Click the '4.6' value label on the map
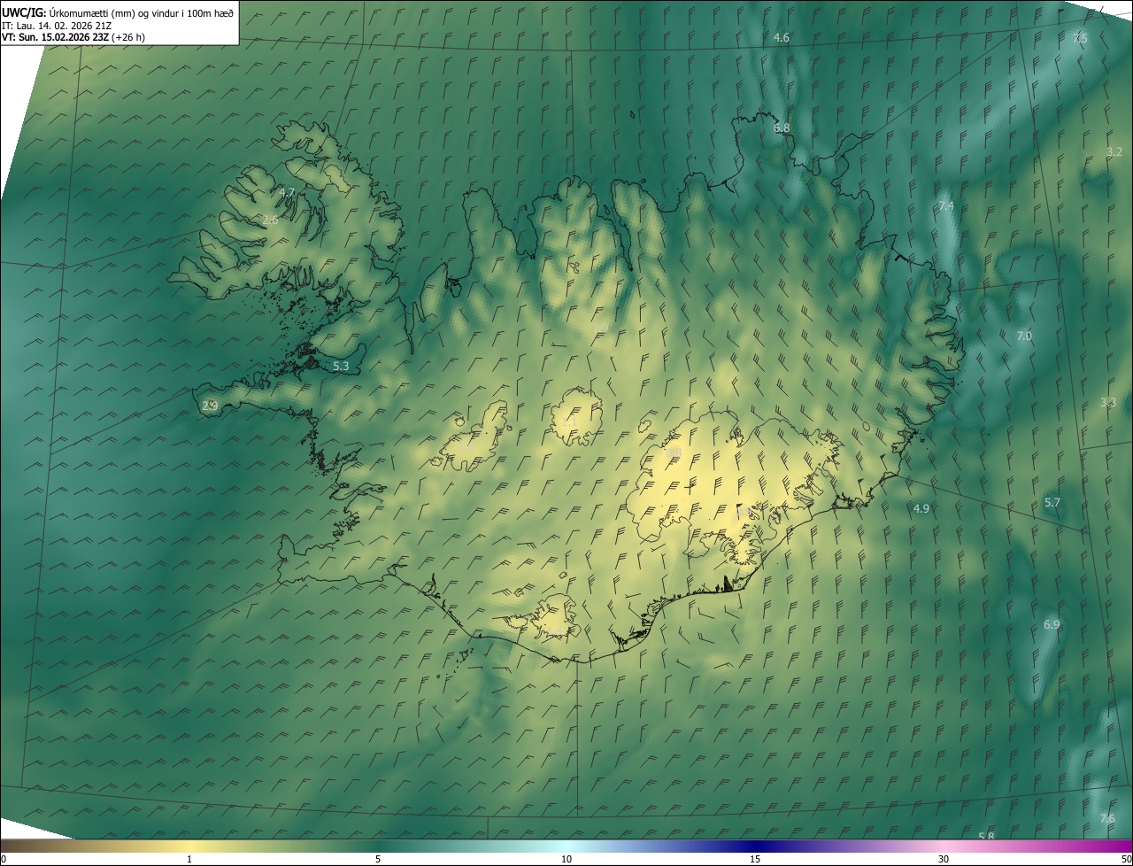Screen dimensions: 1133x866 (x=782, y=37)
